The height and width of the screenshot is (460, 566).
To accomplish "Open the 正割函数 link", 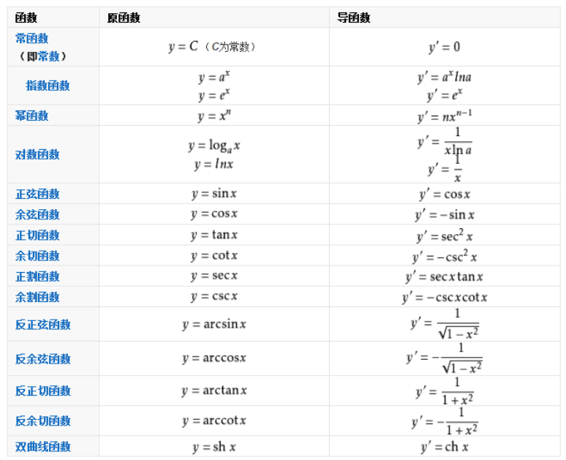I will (x=37, y=276).
